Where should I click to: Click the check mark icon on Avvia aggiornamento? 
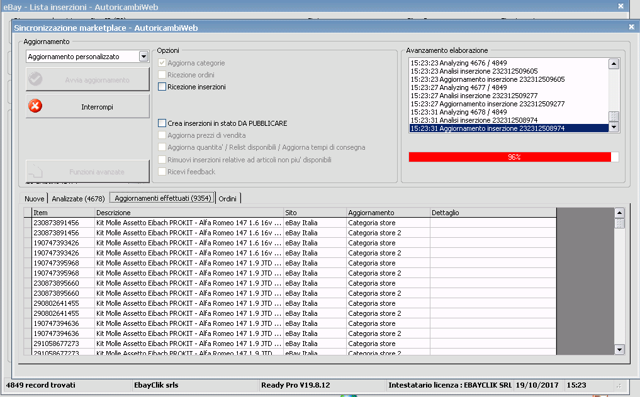pyautogui.click(x=36, y=80)
